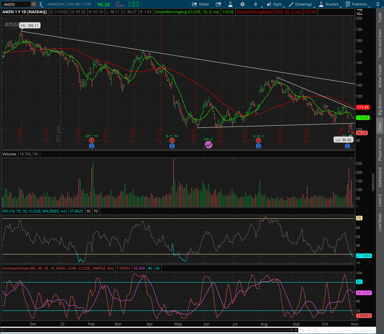Click the RSI 27.8494 value tag
The image size is (384, 334).
pyautogui.click(x=364, y=256)
